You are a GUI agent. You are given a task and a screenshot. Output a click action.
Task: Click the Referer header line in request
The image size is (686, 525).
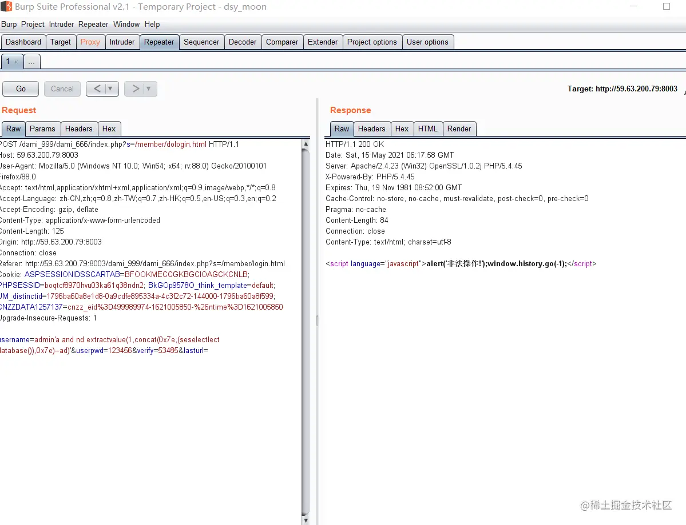[x=142, y=264]
